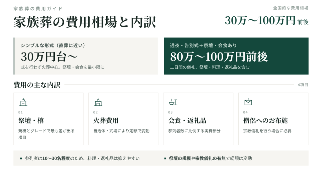Click the number 02 in the second card

96,112
